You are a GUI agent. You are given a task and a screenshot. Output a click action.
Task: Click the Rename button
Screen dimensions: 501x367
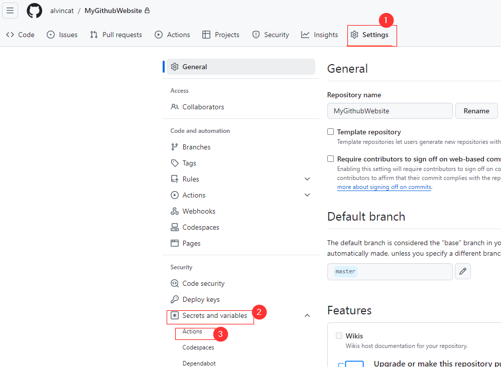[476, 111]
